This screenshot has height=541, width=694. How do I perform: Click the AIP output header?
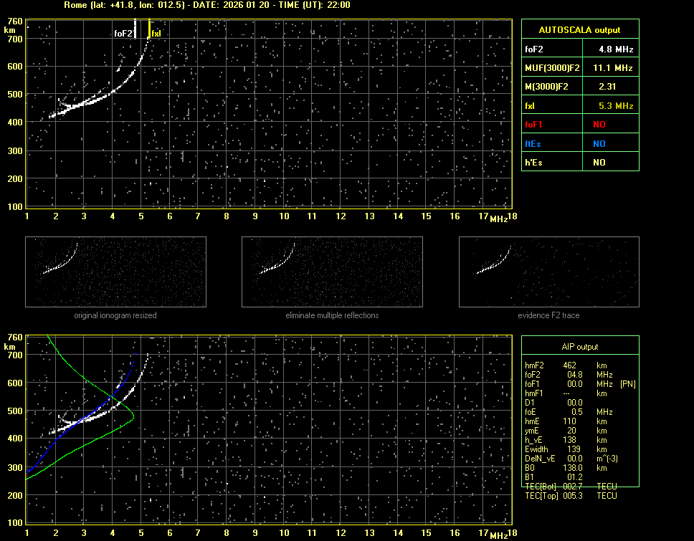coord(579,347)
